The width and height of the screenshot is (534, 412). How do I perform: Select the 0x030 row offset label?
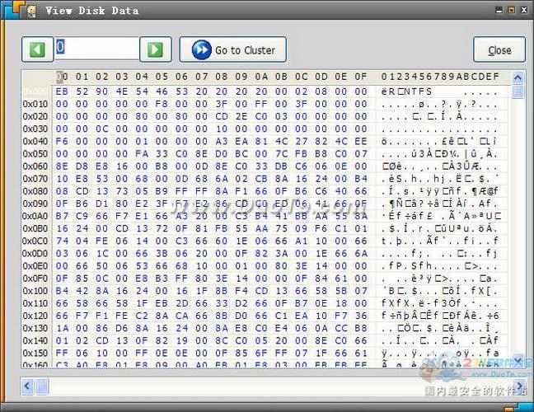click(35, 129)
